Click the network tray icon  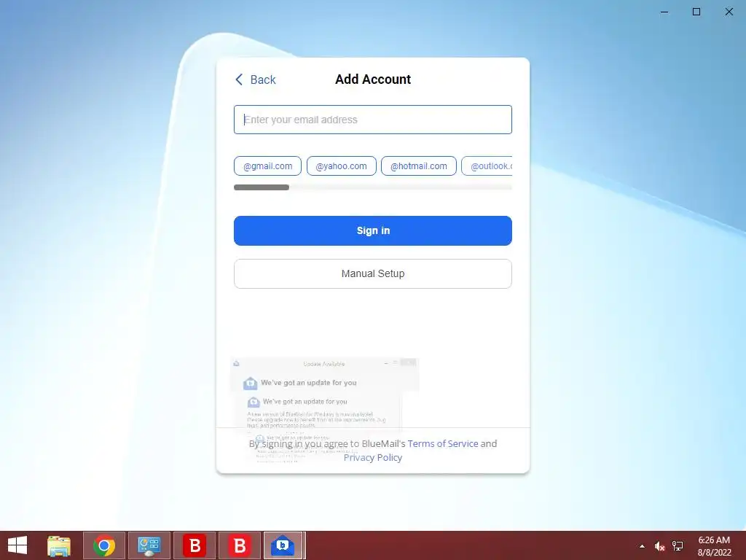coord(678,546)
